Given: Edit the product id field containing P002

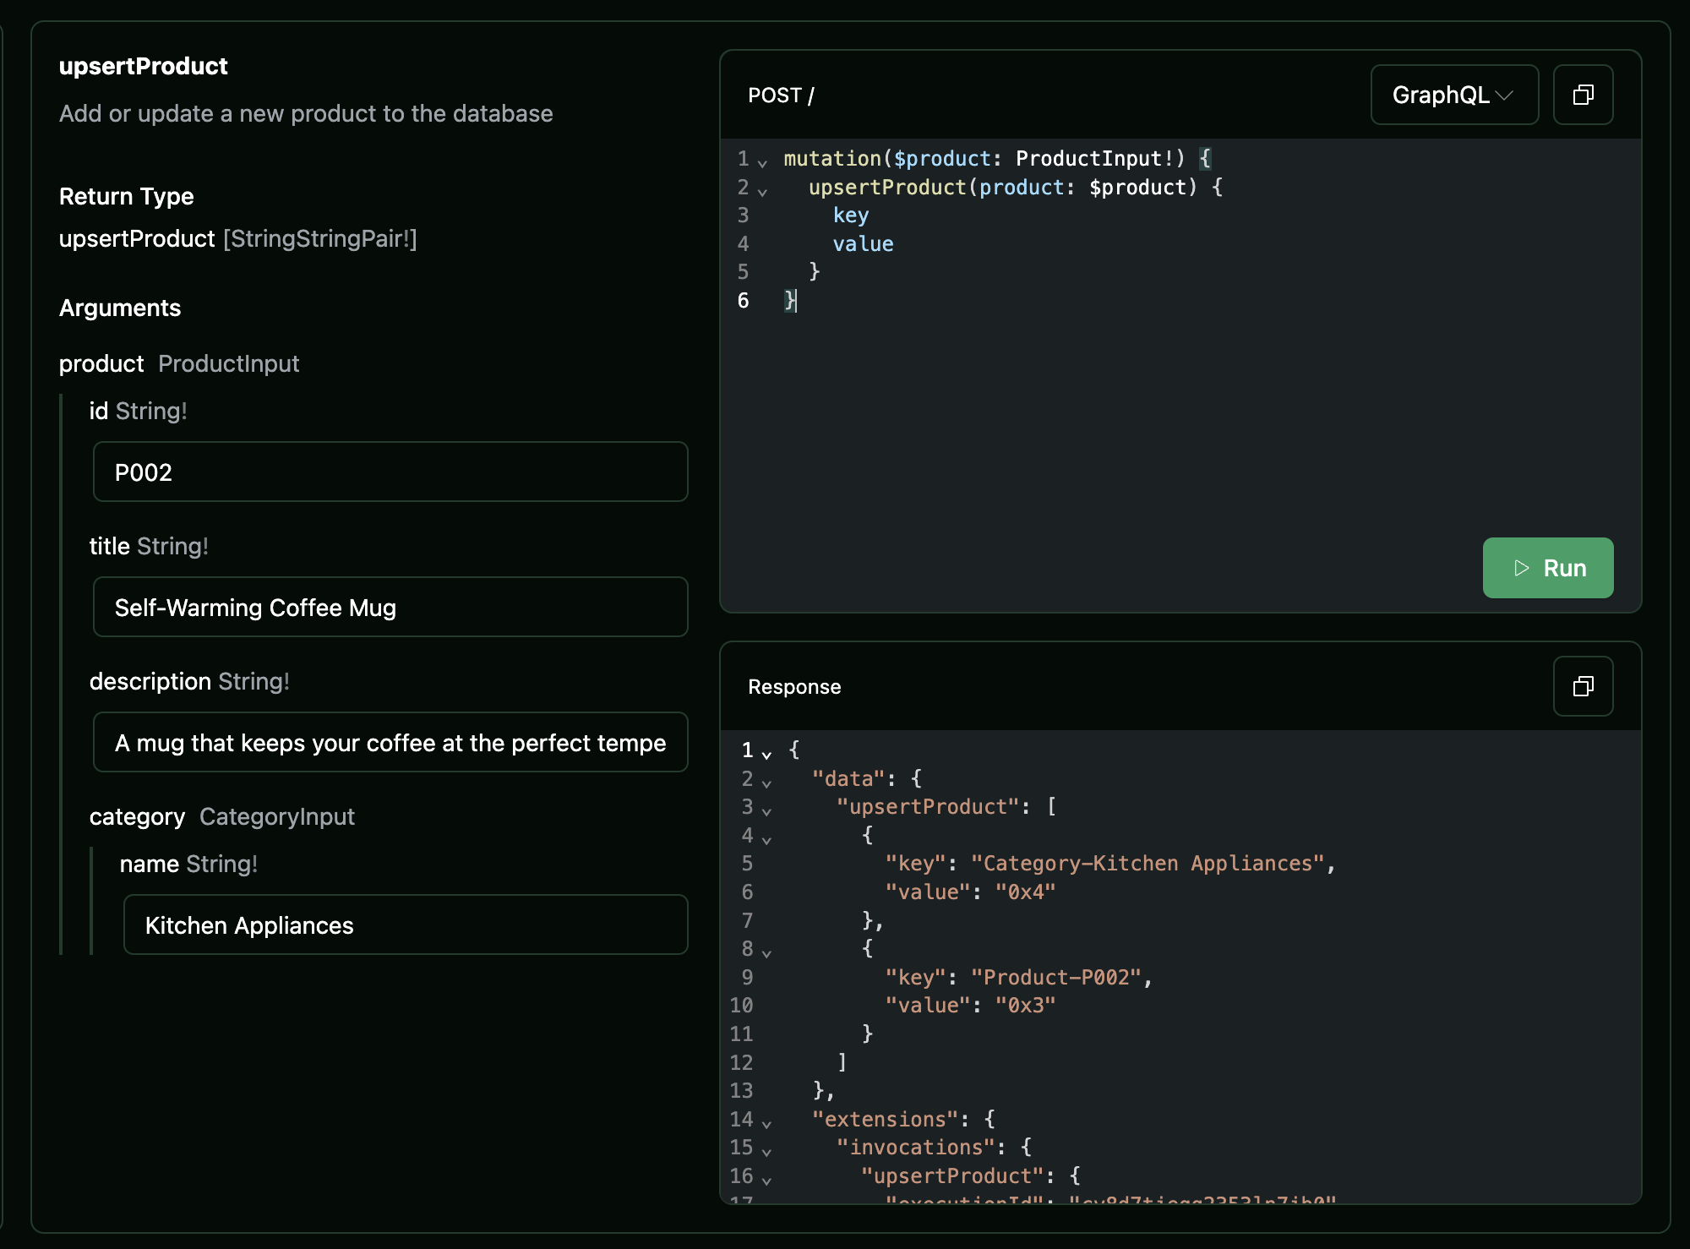Looking at the screenshot, I should coord(390,472).
